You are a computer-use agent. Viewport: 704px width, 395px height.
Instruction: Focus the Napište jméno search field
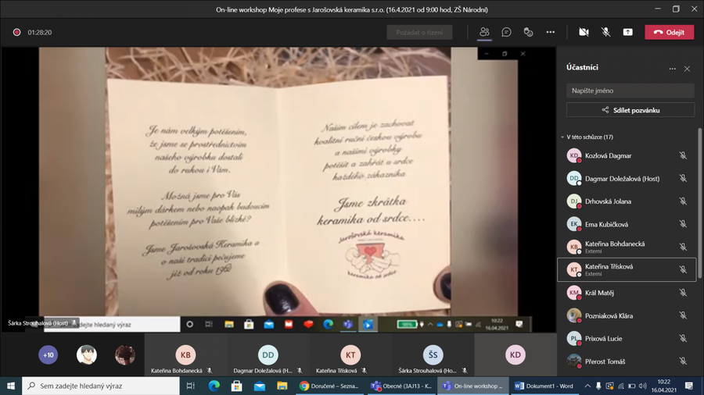[x=630, y=91]
